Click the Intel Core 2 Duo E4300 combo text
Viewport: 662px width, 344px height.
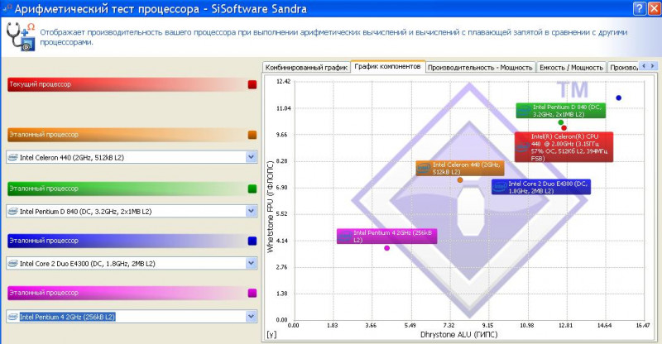tap(88, 264)
